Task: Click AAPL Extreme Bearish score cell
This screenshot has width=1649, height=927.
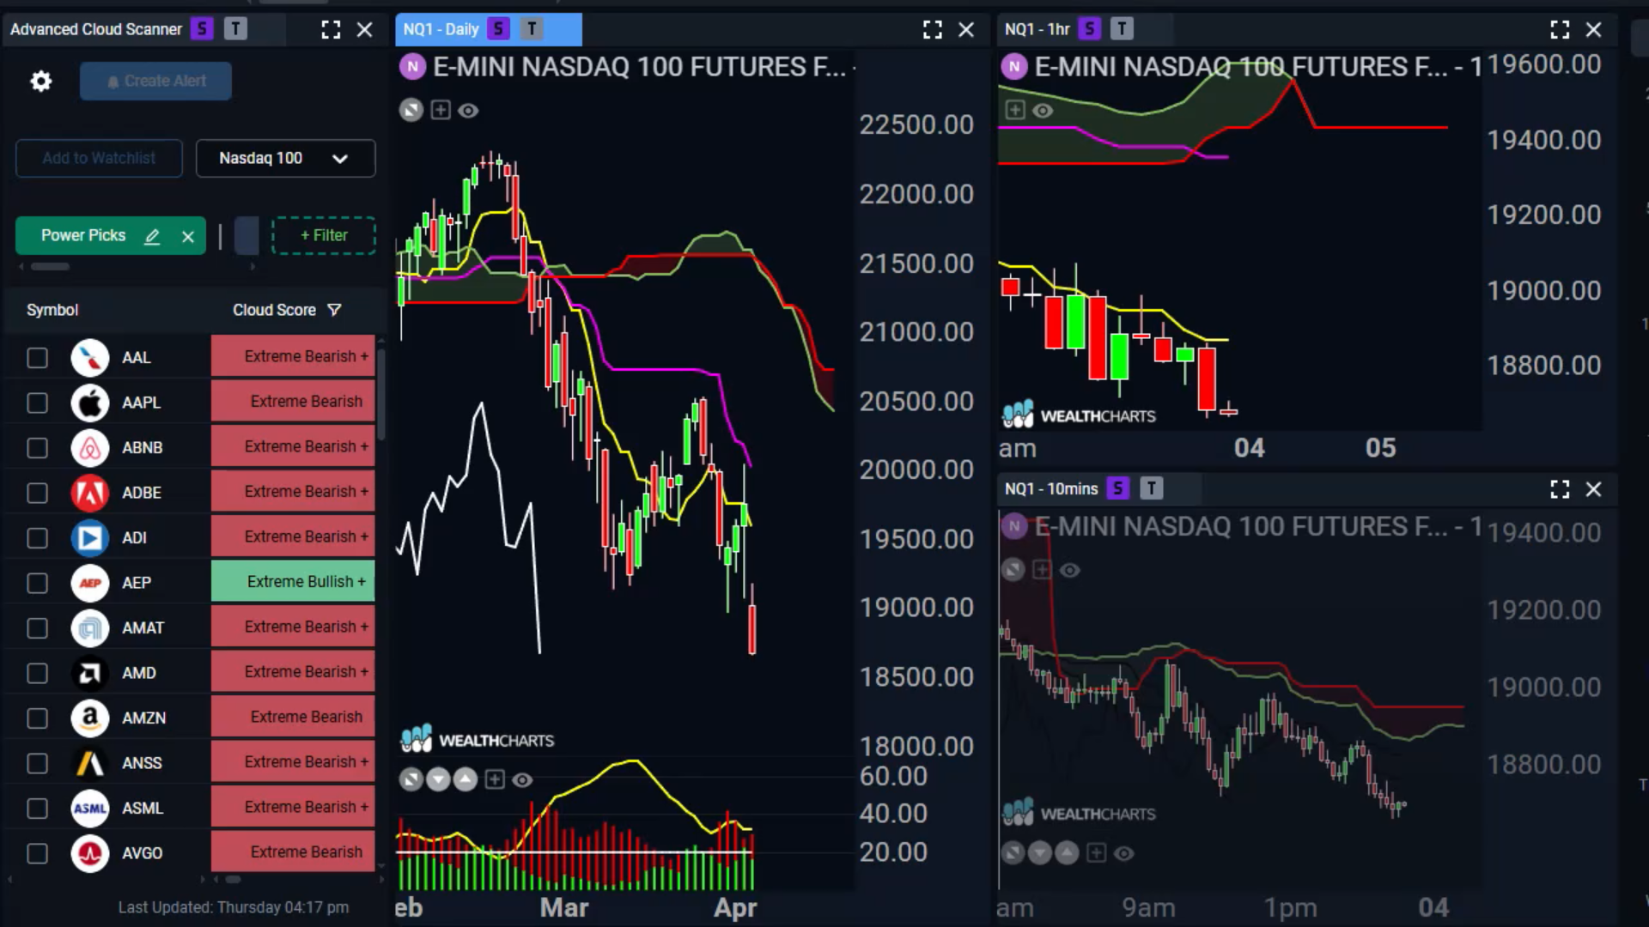Action: (293, 402)
